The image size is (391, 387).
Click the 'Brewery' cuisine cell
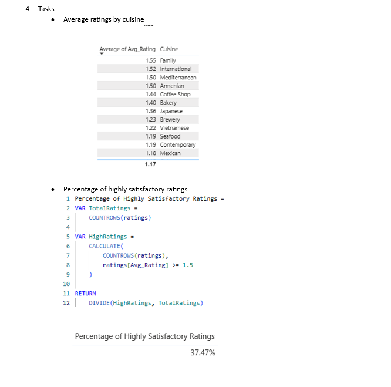click(x=170, y=120)
